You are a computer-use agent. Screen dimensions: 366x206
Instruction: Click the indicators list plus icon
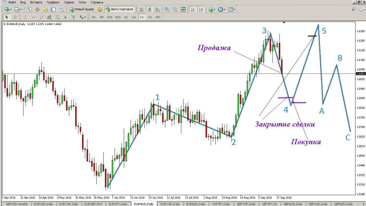pos(211,9)
